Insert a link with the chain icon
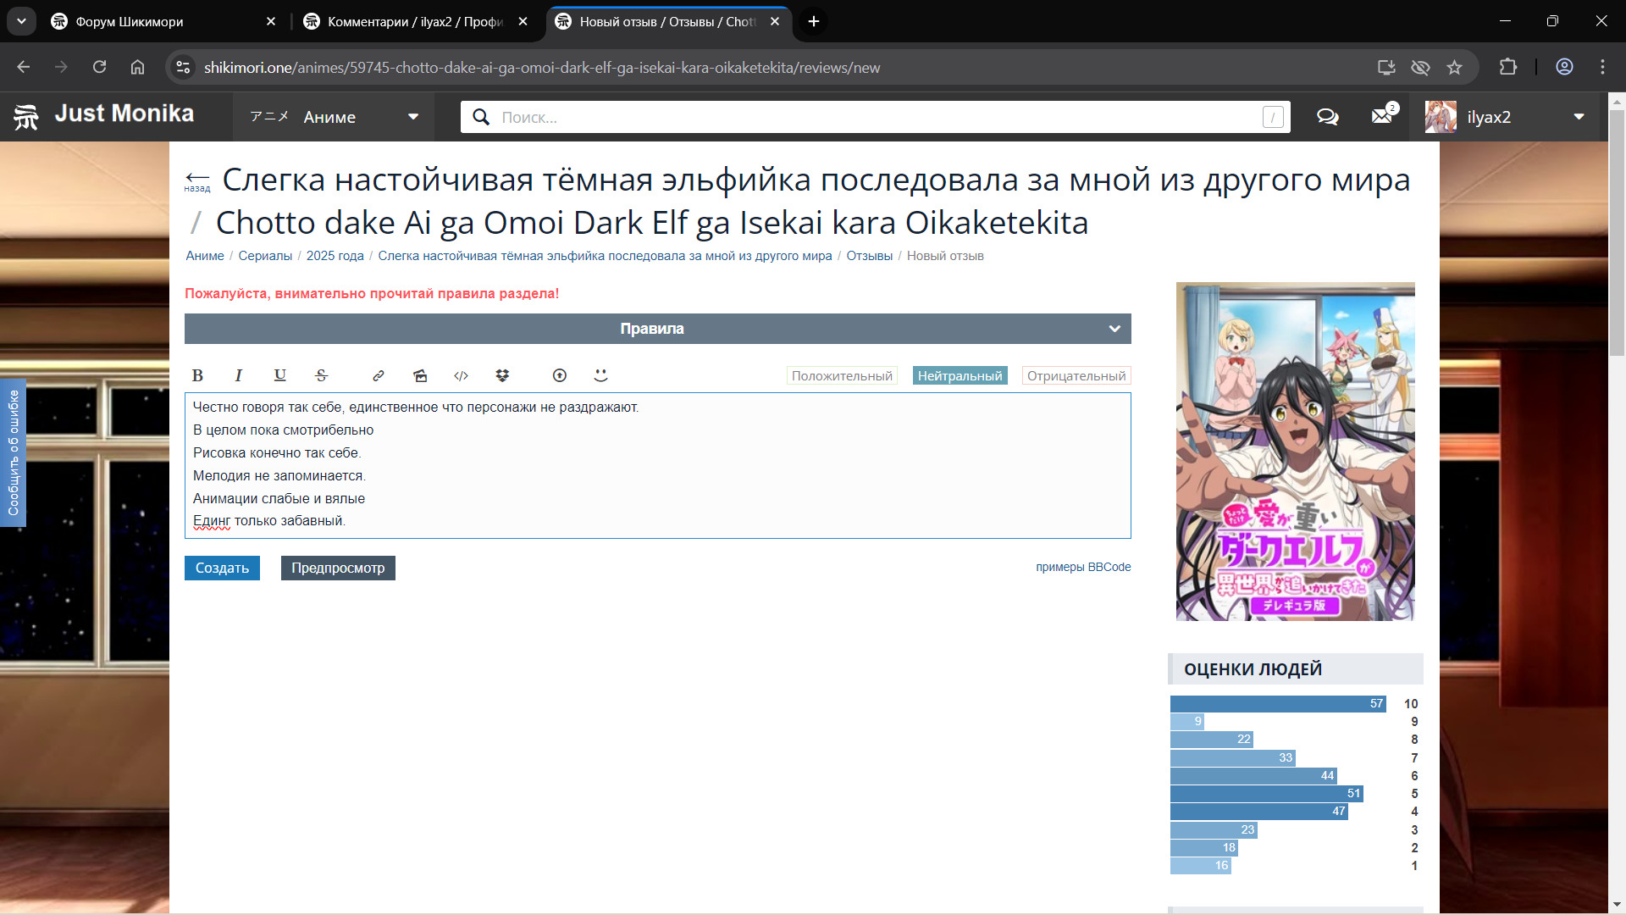The image size is (1626, 915). [379, 375]
